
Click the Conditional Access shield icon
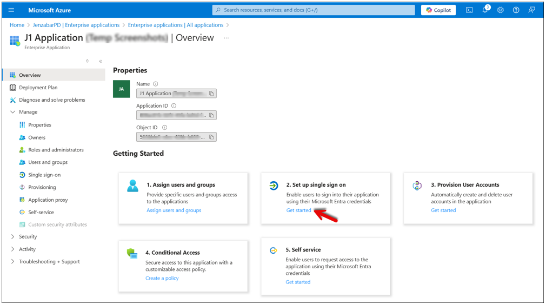132,254
